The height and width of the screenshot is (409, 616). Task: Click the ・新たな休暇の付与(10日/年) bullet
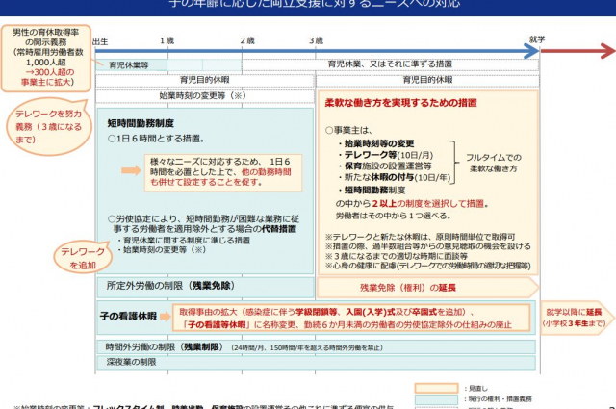395,177
